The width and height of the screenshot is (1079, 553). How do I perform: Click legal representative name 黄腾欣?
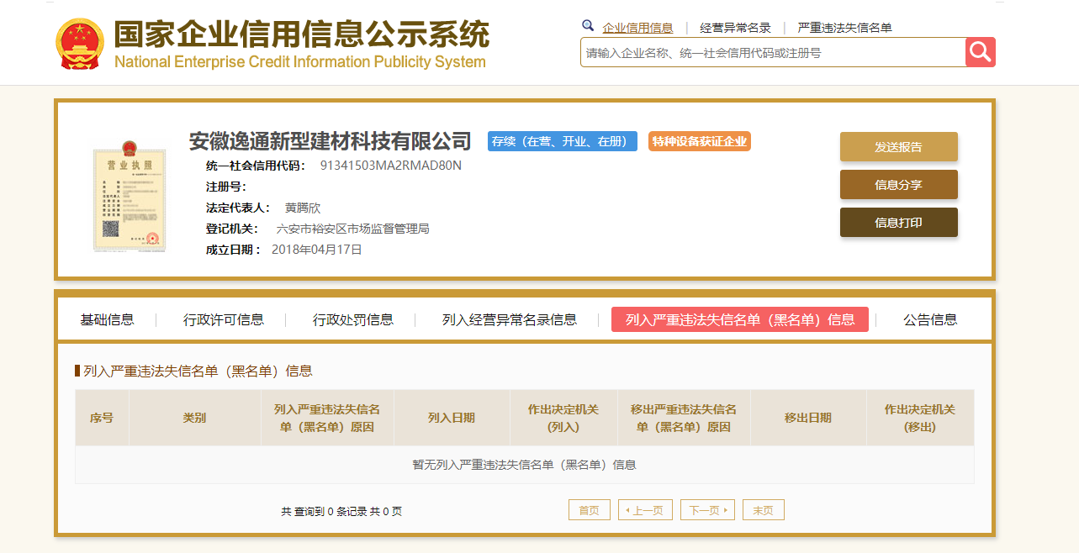pyautogui.click(x=303, y=208)
